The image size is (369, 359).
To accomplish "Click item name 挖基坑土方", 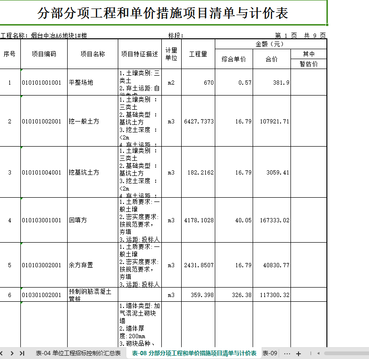I will (x=93, y=172).
